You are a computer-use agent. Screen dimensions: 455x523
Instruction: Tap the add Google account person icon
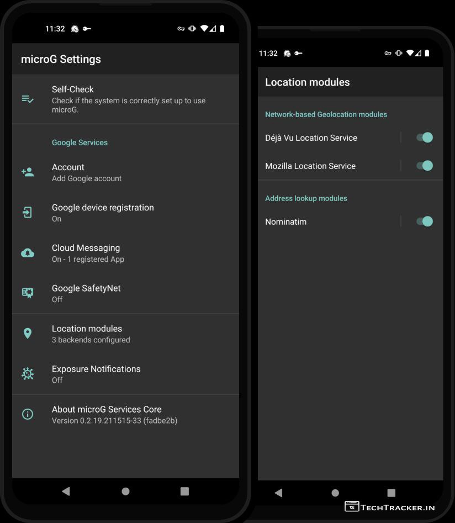point(28,172)
